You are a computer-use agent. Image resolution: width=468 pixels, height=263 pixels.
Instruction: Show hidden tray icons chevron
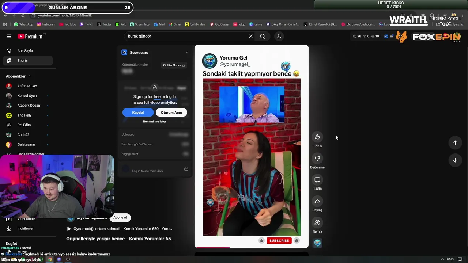click(443, 259)
